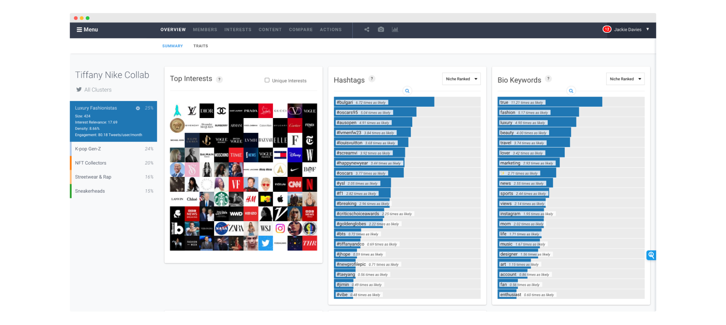Select the H&M logo tile
The width and height of the screenshot is (726, 325).
click(251, 199)
